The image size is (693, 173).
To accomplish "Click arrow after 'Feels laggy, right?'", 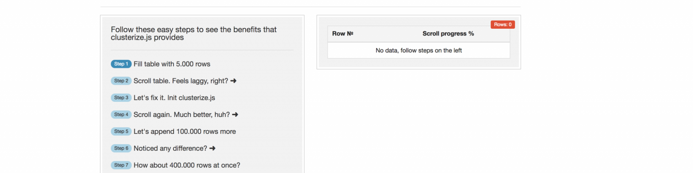I will click(234, 81).
